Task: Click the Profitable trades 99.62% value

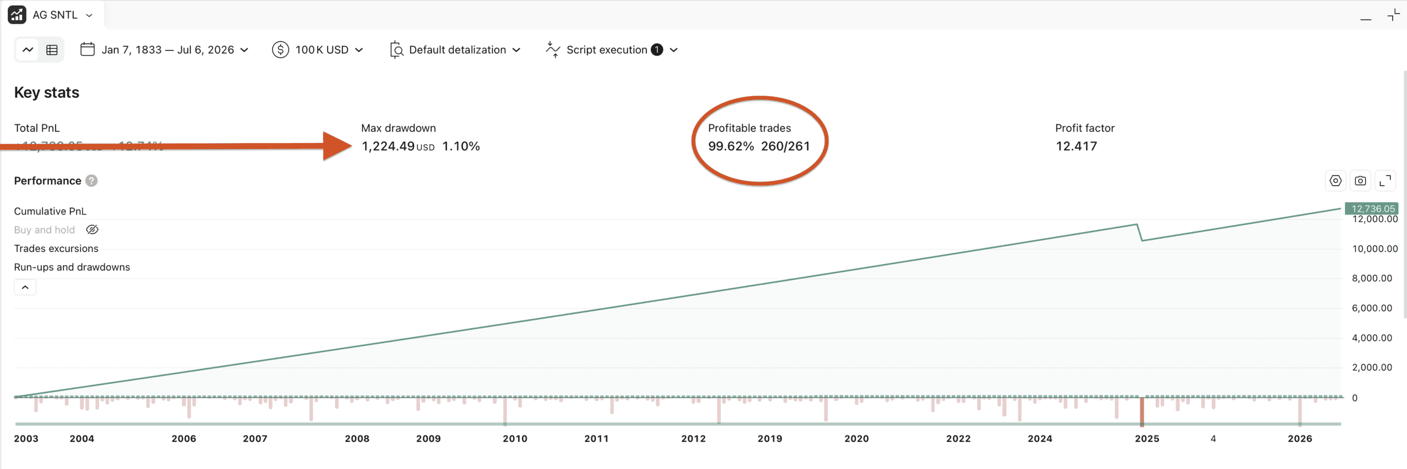Action: (731, 146)
